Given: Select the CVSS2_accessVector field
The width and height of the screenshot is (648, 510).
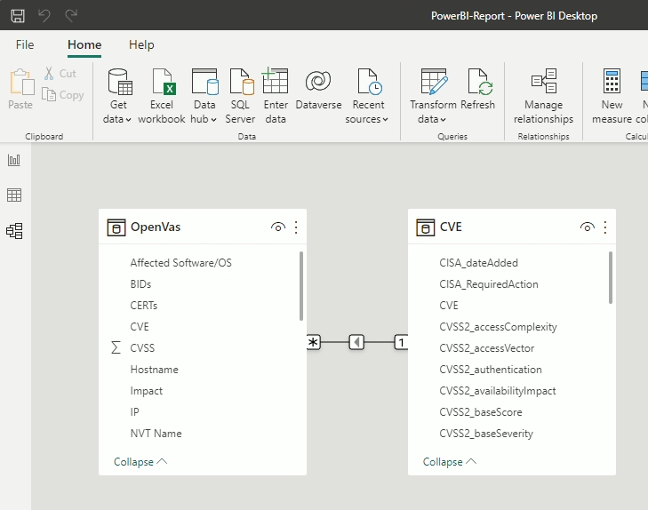Looking at the screenshot, I should (x=487, y=348).
